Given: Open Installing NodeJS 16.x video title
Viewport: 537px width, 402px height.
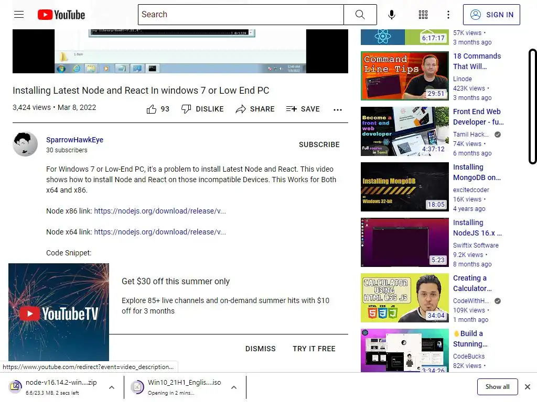Looking at the screenshot, I should tap(477, 228).
